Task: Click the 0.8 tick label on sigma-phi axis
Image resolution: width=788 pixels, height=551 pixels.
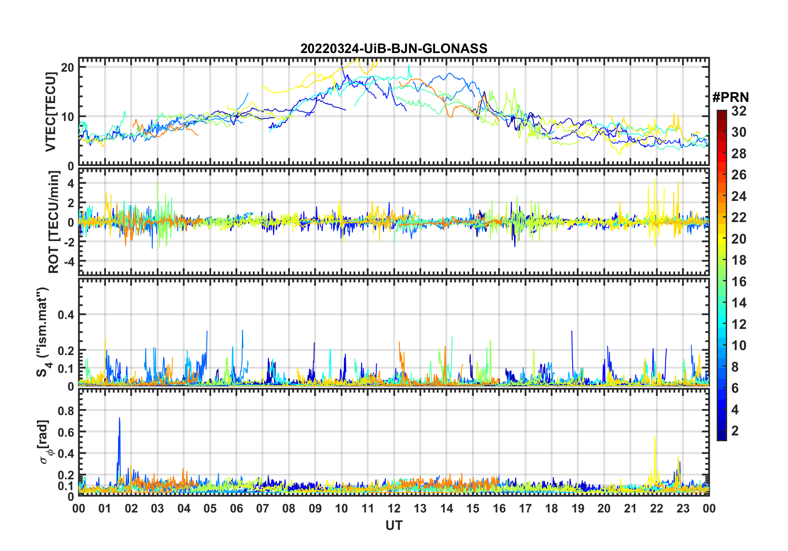Action: (x=65, y=411)
